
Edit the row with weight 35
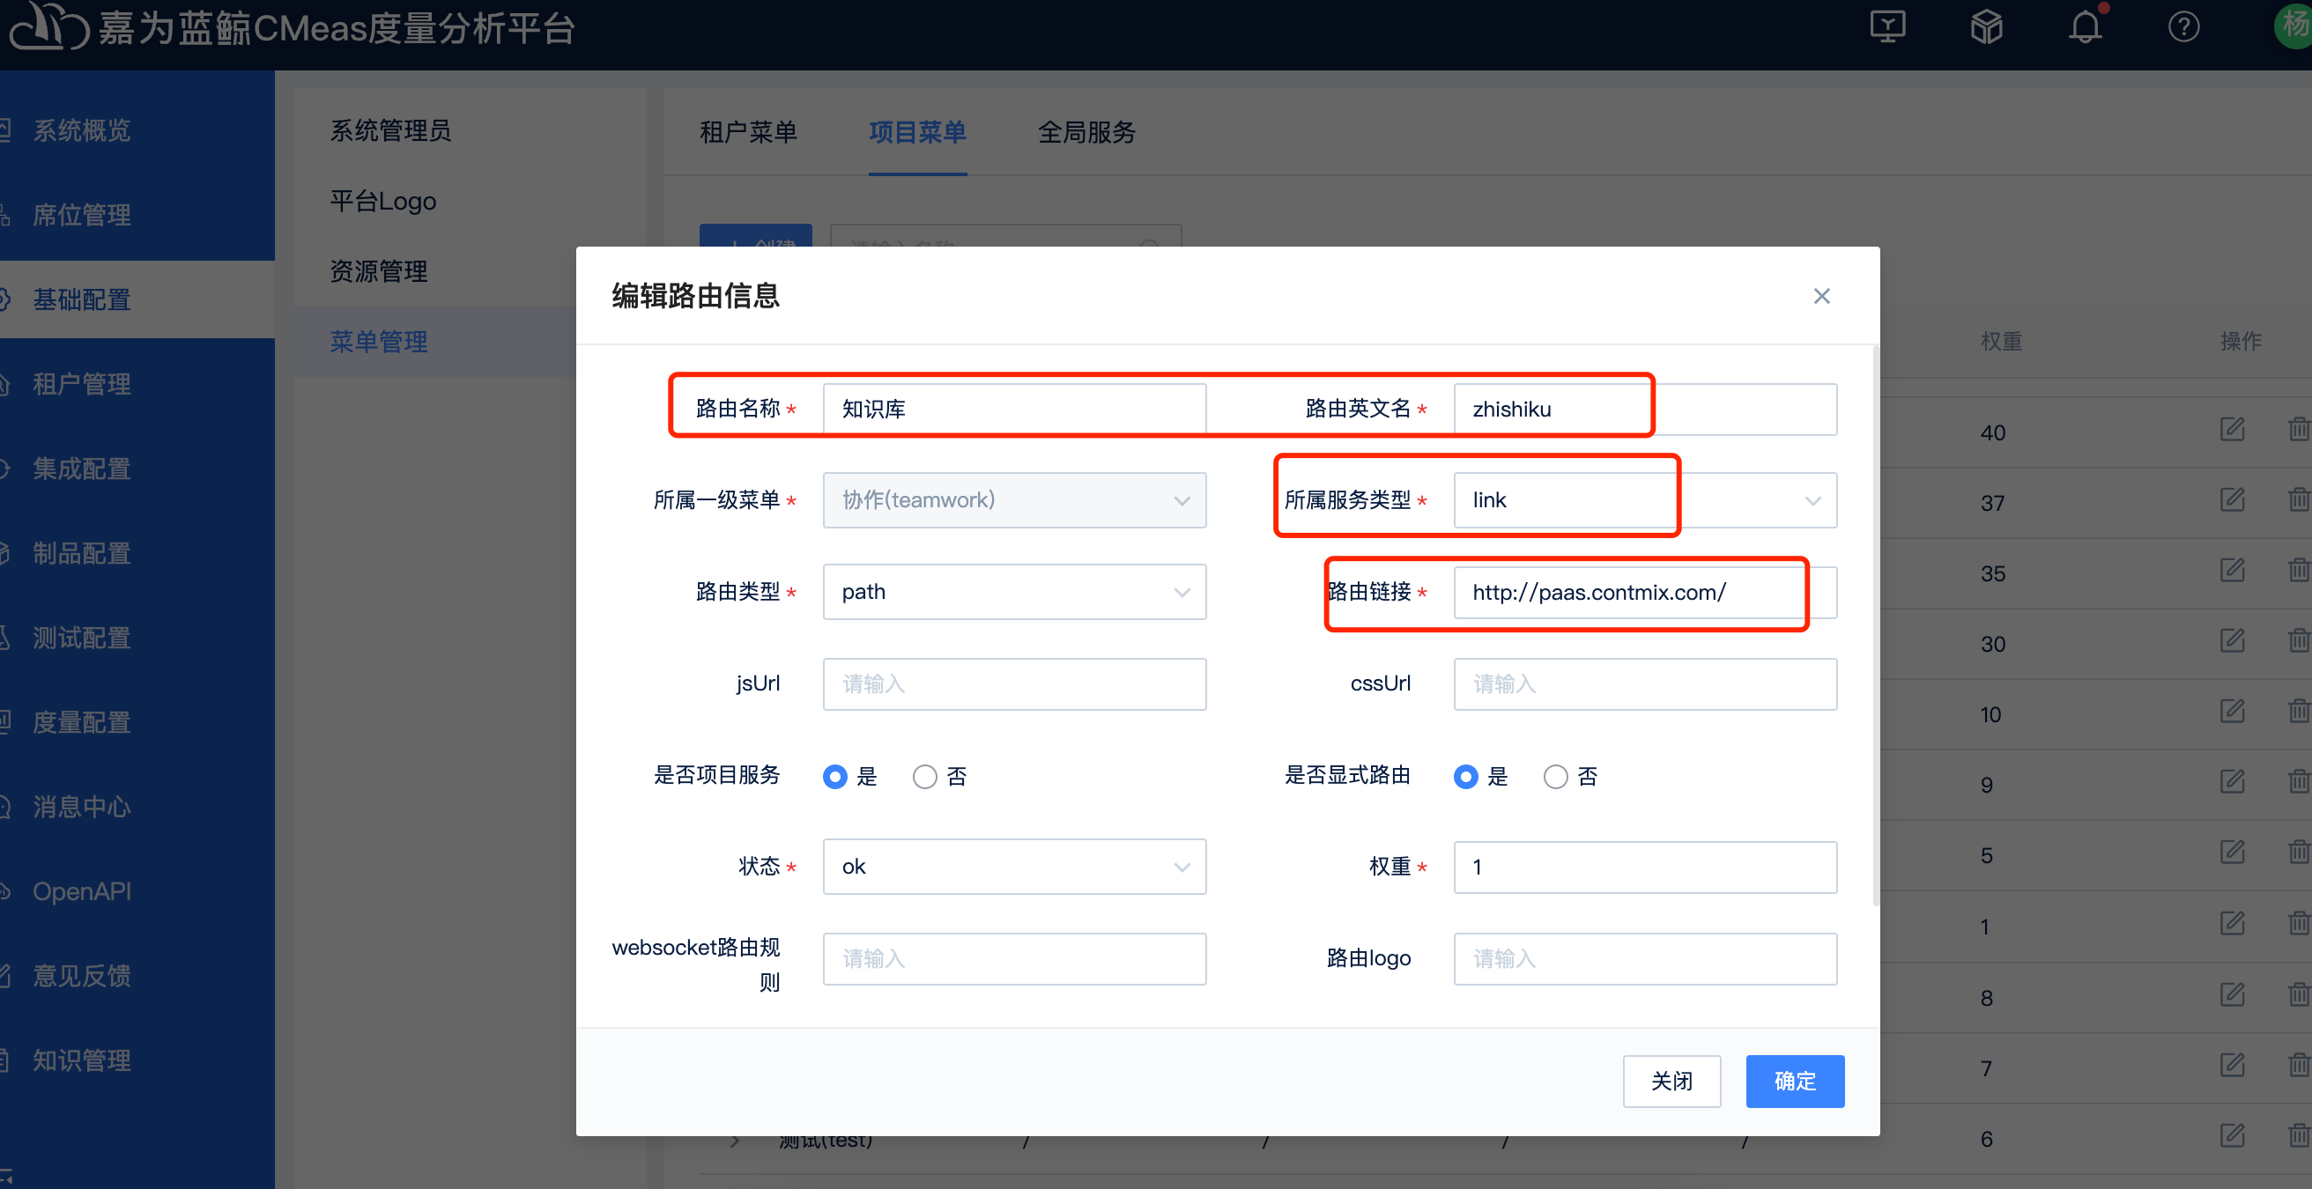[2232, 570]
